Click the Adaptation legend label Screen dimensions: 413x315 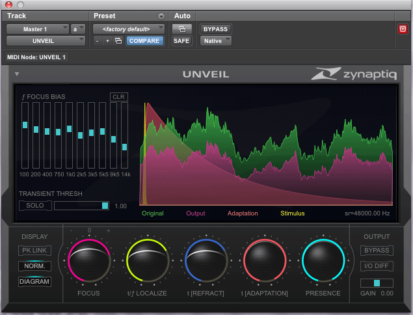click(x=243, y=213)
